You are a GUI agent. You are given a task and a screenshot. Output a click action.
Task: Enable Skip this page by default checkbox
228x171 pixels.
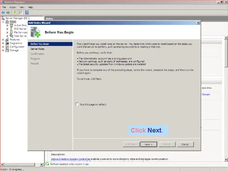click(77, 104)
